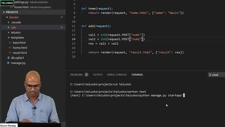Collapse the templates folder arrow
This screenshot has width=225, height=127.
[x=8, y=37]
